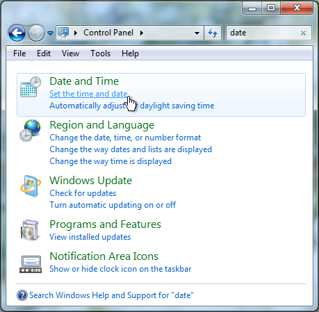Open the Notification Area Icons taskbar icon
Screen dimensions: 319x312
point(31,264)
